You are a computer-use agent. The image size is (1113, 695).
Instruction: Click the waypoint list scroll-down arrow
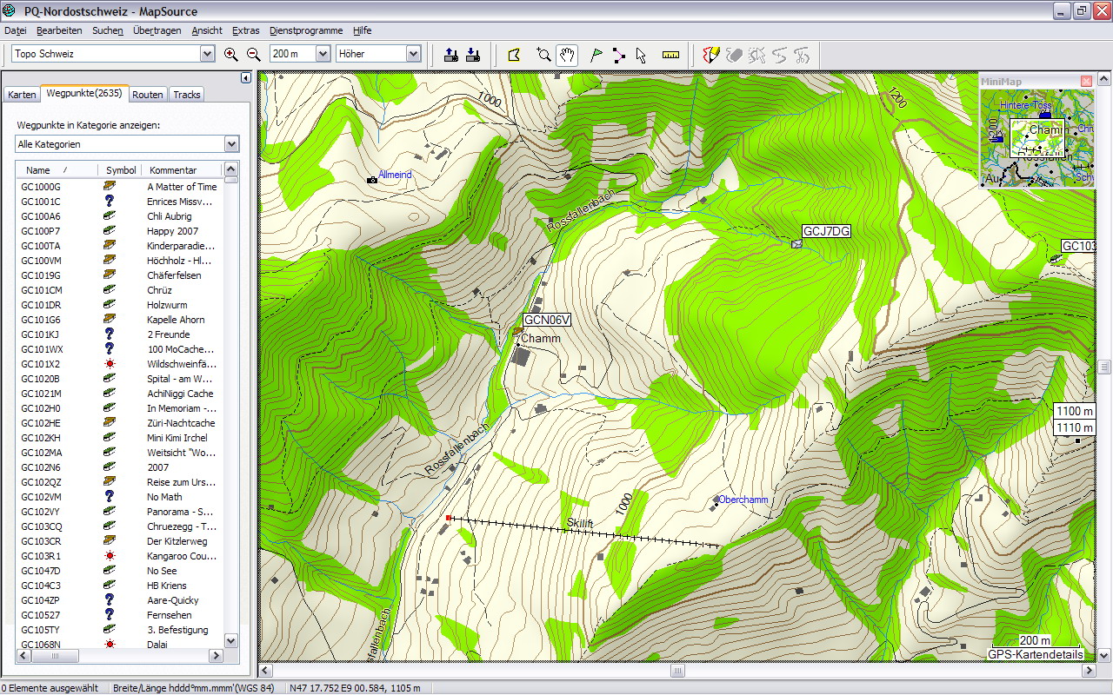(x=231, y=640)
